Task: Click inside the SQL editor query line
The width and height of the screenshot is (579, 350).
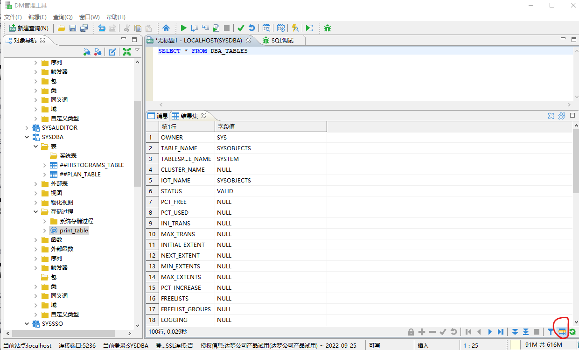Action: (x=364, y=51)
